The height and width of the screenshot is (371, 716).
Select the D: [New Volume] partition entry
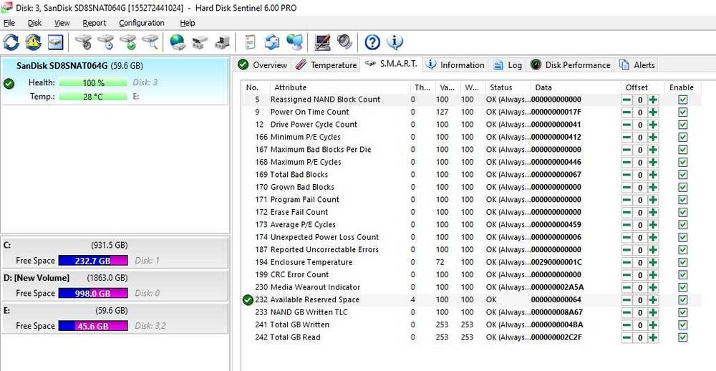coord(115,285)
